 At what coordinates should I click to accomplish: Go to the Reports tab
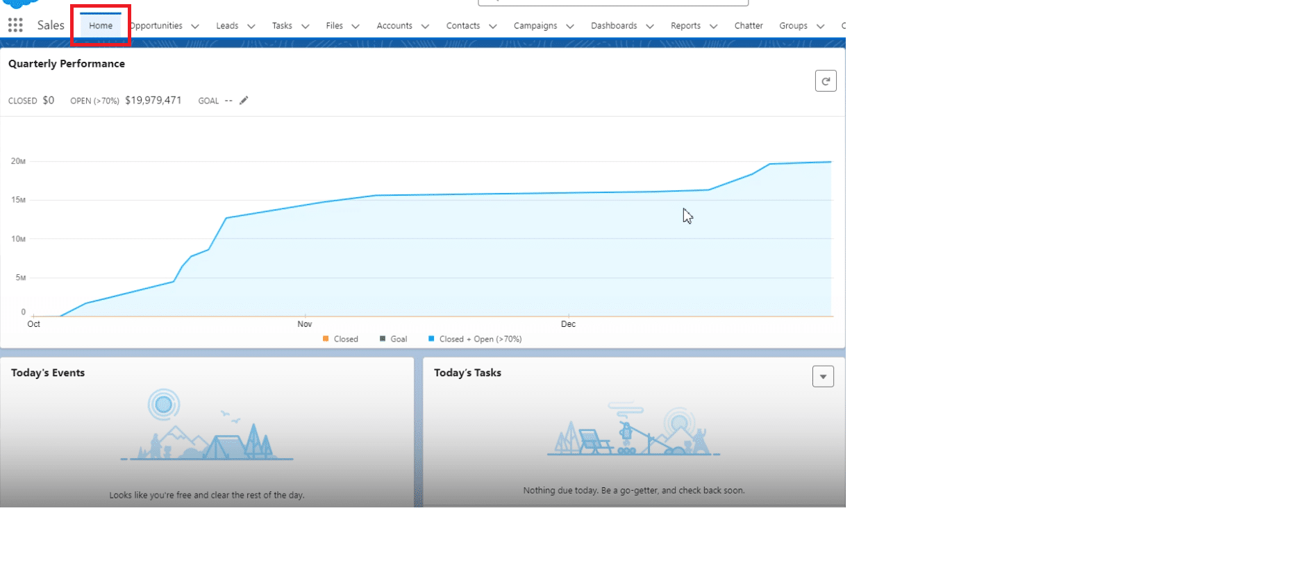[685, 26]
